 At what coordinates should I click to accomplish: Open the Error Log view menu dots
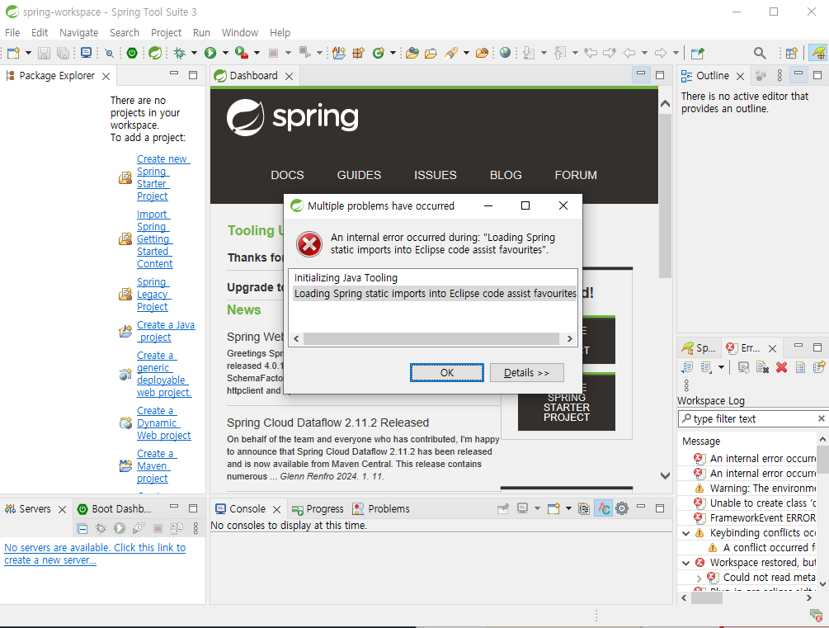tap(686, 385)
